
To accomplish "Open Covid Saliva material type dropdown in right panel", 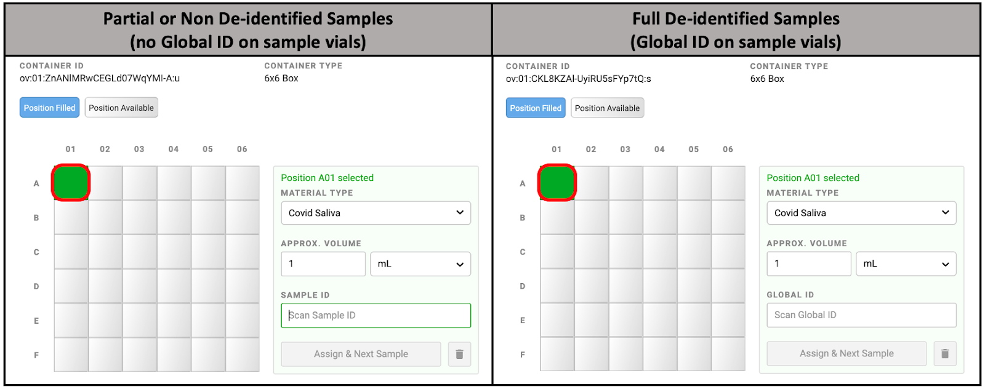I will 861,213.
